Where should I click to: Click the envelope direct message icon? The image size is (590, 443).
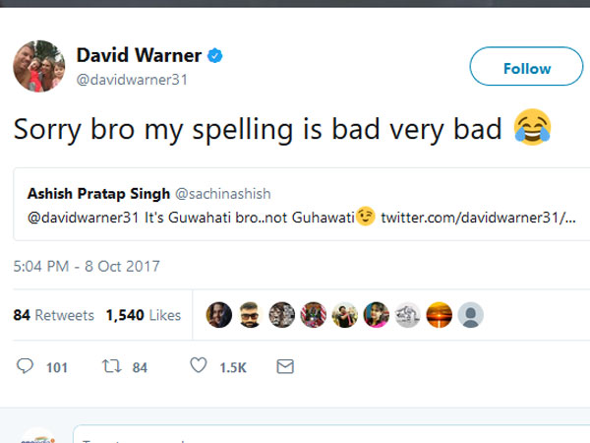coord(285,366)
